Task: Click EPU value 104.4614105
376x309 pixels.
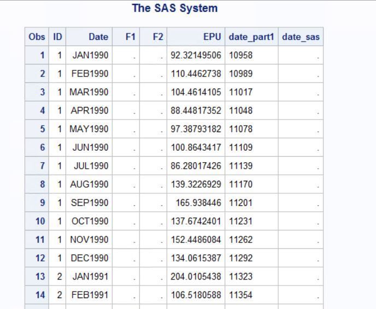Action: coord(196,92)
